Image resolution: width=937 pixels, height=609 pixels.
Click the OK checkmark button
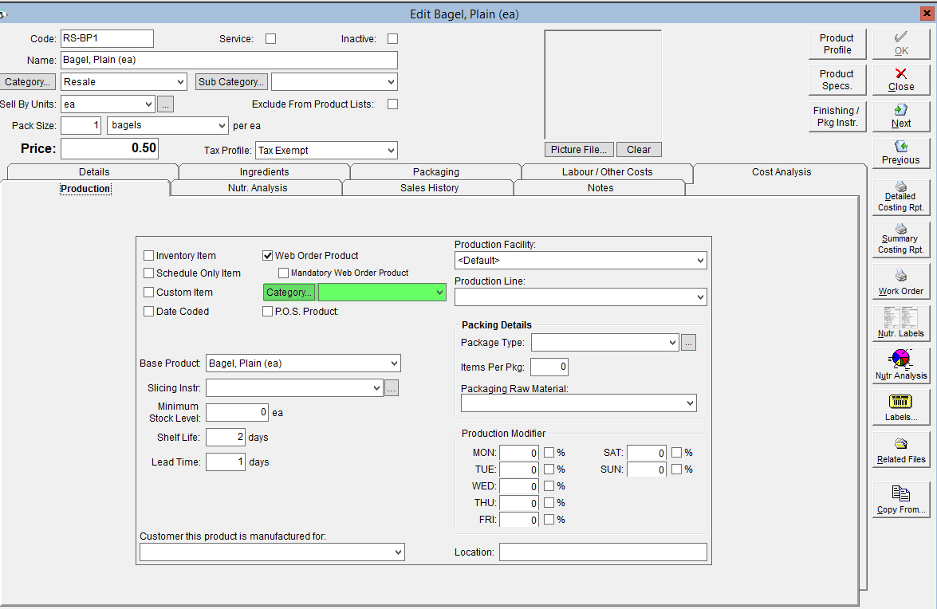coord(901,44)
